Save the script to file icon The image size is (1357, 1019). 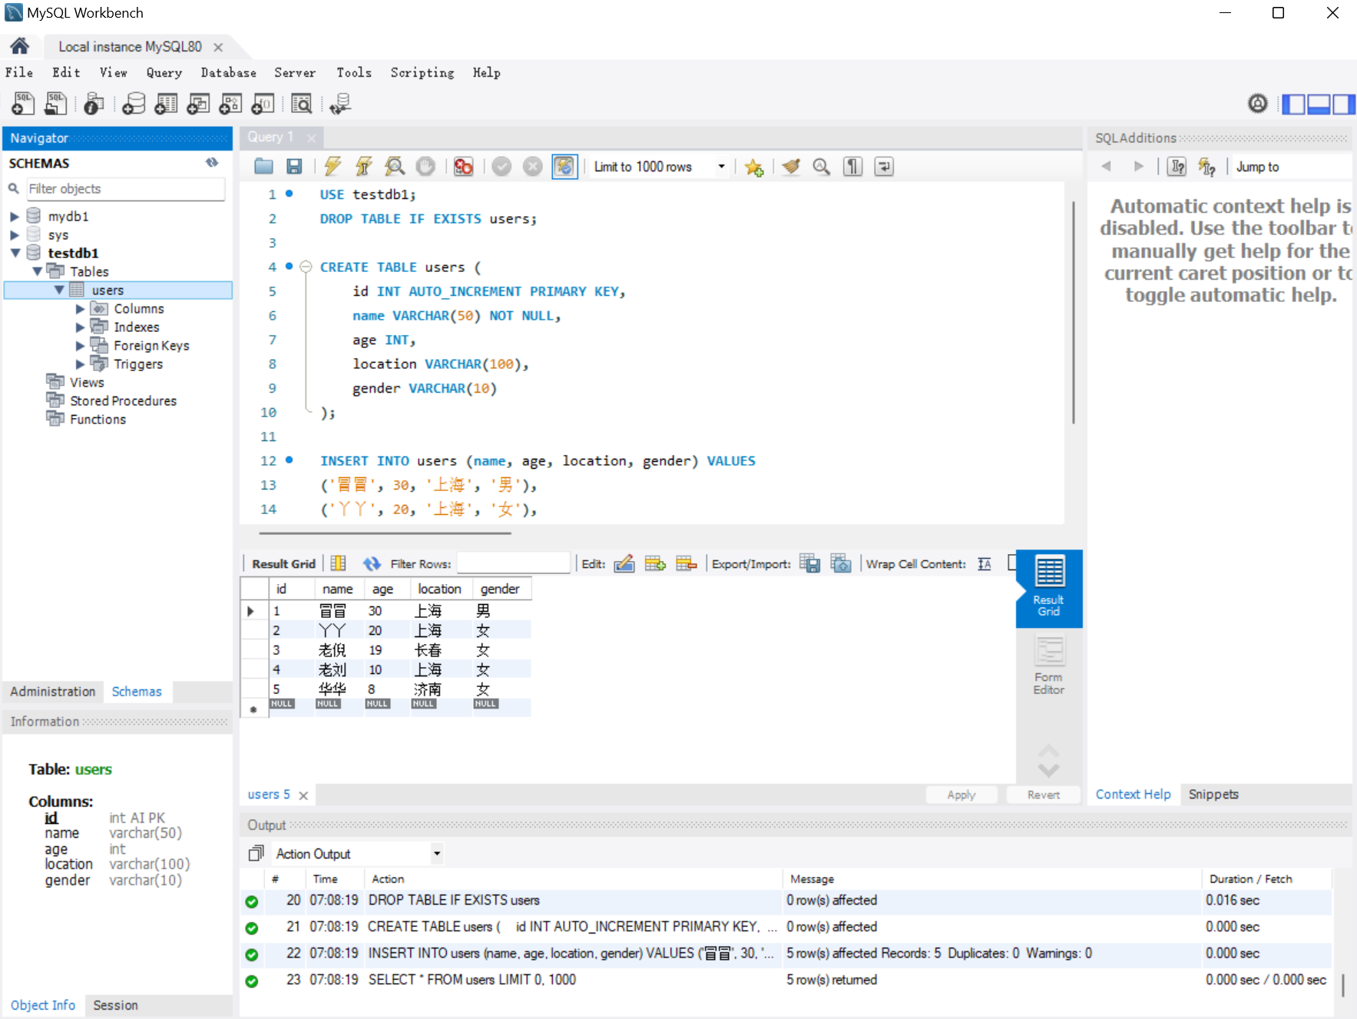[294, 166]
